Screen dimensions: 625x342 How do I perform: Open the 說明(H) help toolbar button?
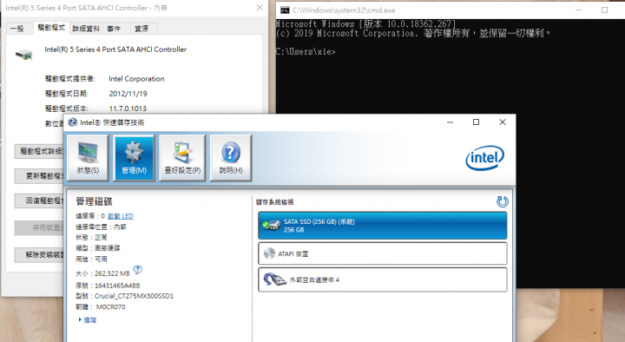pyautogui.click(x=231, y=158)
